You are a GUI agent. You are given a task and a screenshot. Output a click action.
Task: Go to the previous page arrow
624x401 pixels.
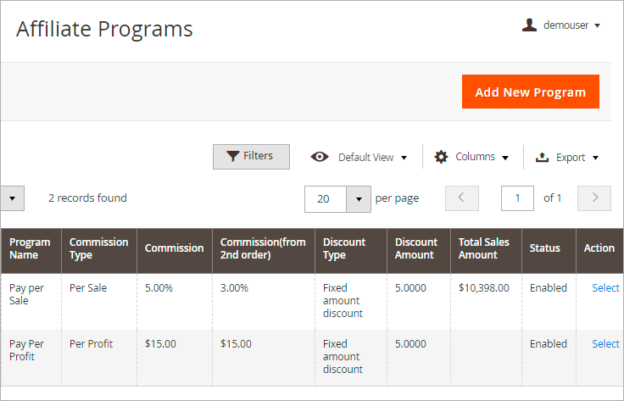[x=462, y=198]
